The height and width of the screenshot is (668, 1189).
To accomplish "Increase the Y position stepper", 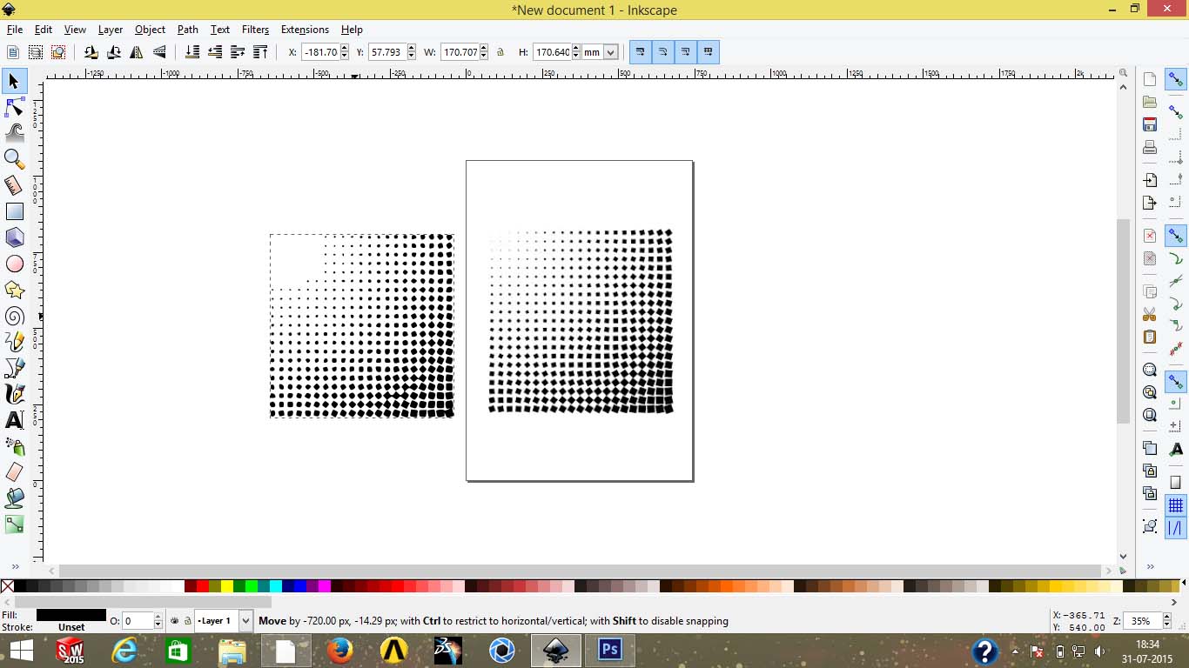I will click(x=412, y=49).
